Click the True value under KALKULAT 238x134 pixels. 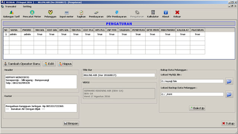[x=183, y=34]
